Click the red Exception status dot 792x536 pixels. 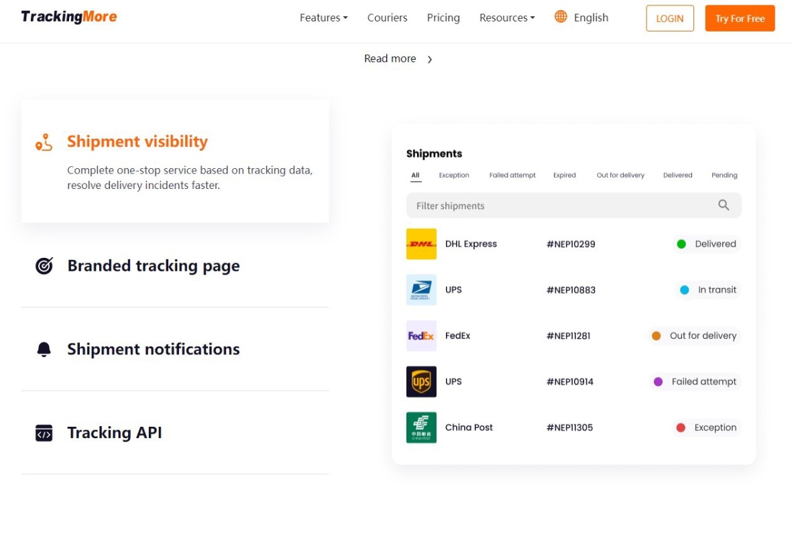pos(681,428)
